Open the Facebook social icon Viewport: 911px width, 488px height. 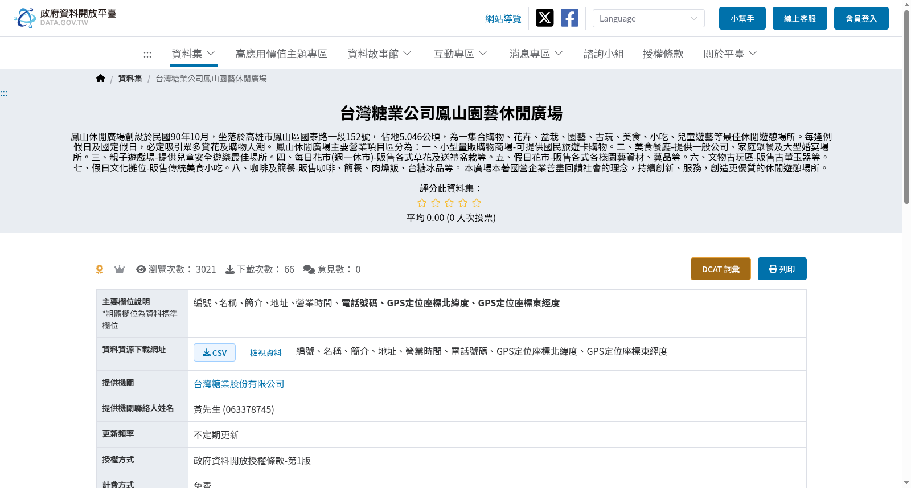click(x=569, y=18)
